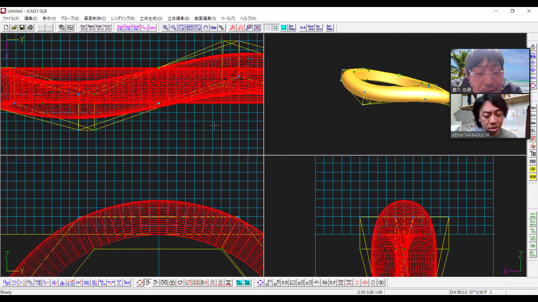Click the Reset Grp button
The height and width of the screenshot is (302, 538).
pyautogui.click(x=91, y=27)
